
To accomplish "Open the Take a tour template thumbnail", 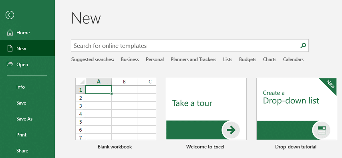I will (x=206, y=109).
